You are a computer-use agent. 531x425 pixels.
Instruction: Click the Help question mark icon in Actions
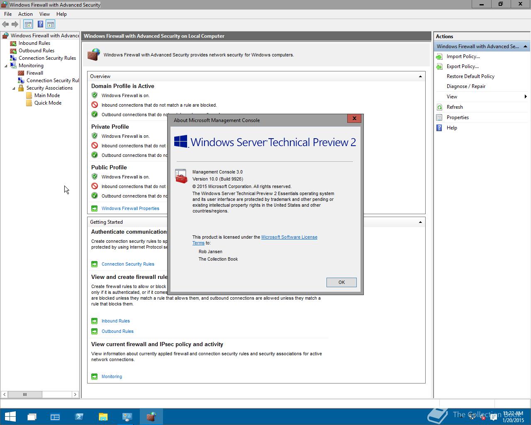[x=439, y=128]
